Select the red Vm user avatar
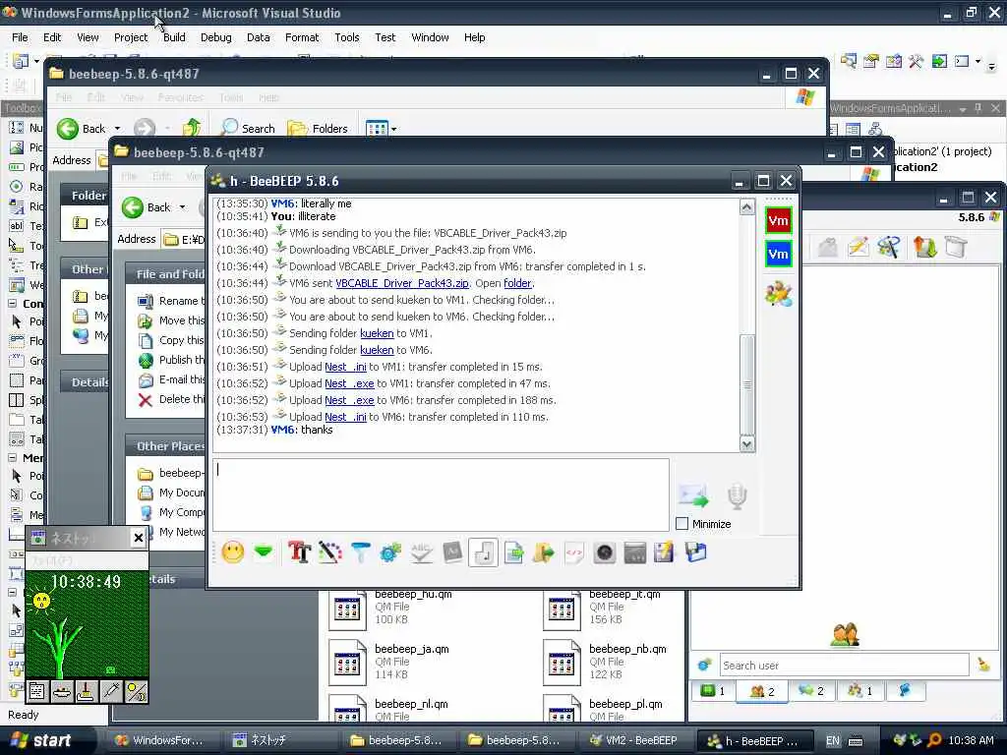This screenshot has height=755, width=1007. [x=779, y=221]
